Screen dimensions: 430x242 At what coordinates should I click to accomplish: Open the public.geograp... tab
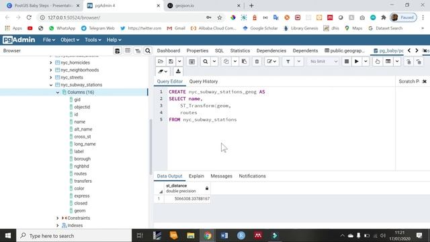(x=345, y=50)
